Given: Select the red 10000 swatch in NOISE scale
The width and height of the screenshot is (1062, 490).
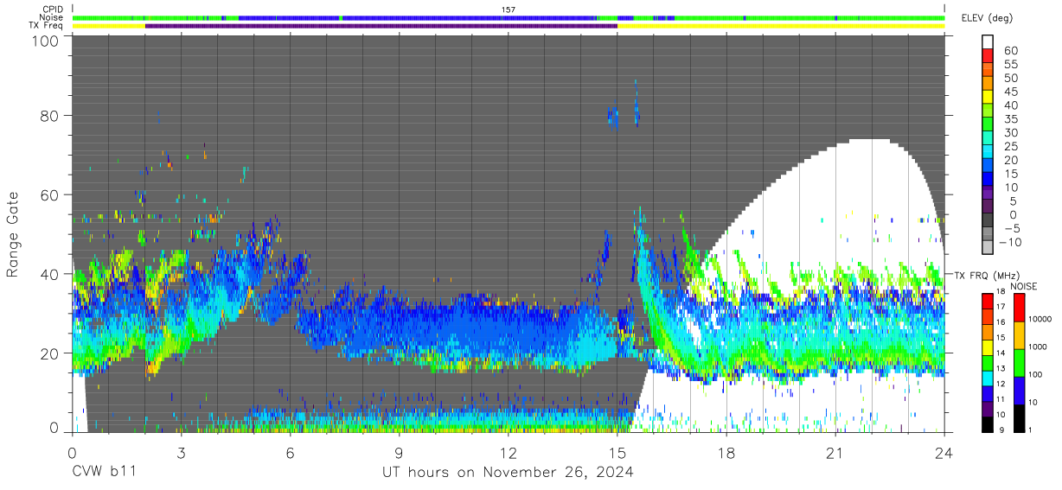Looking at the screenshot, I should (1020, 309).
